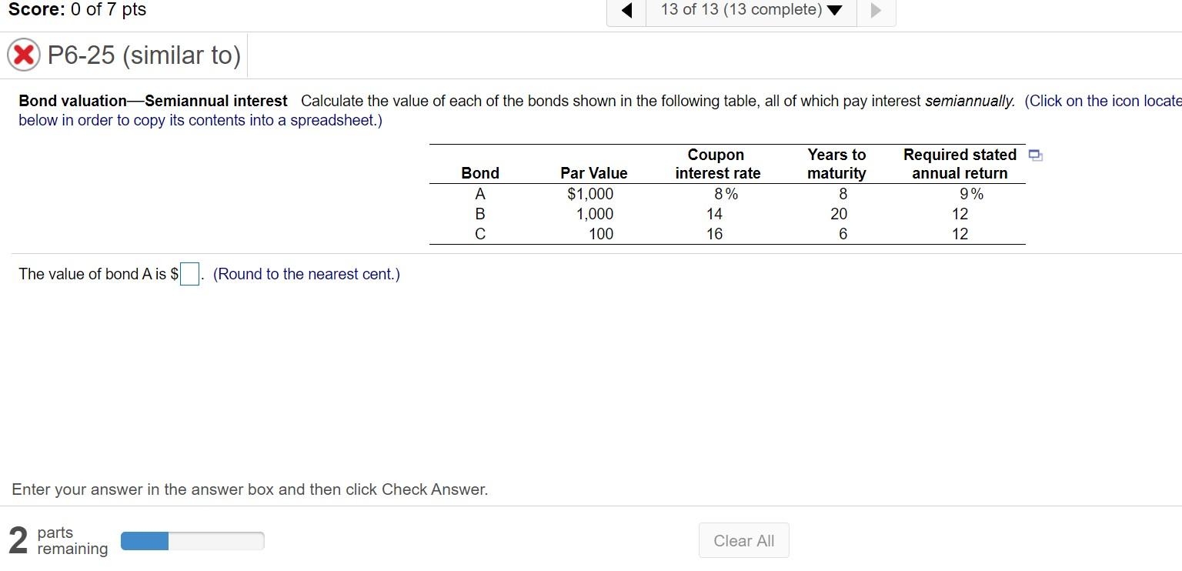Image resolution: width=1182 pixels, height=571 pixels.
Task: Select the red X incorrect-answer icon
Action: 23,55
